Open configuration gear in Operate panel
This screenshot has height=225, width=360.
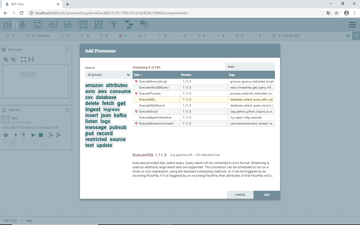point(6,135)
